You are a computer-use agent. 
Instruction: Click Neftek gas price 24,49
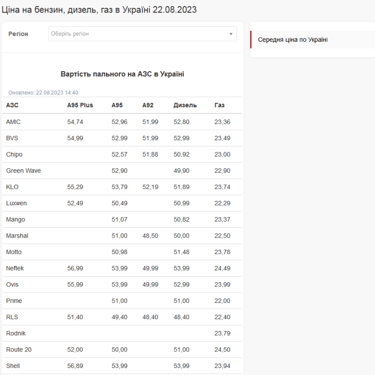tap(222, 268)
